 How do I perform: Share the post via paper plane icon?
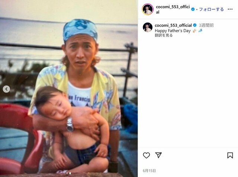point(158,155)
